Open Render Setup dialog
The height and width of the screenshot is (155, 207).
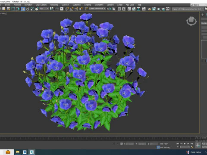coord(149,9)
